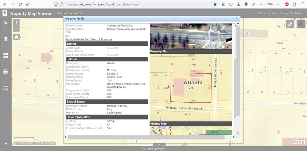Screen dimensions: 307x151
Task: Open the GIS Portal link
Action: click(264, 13)
